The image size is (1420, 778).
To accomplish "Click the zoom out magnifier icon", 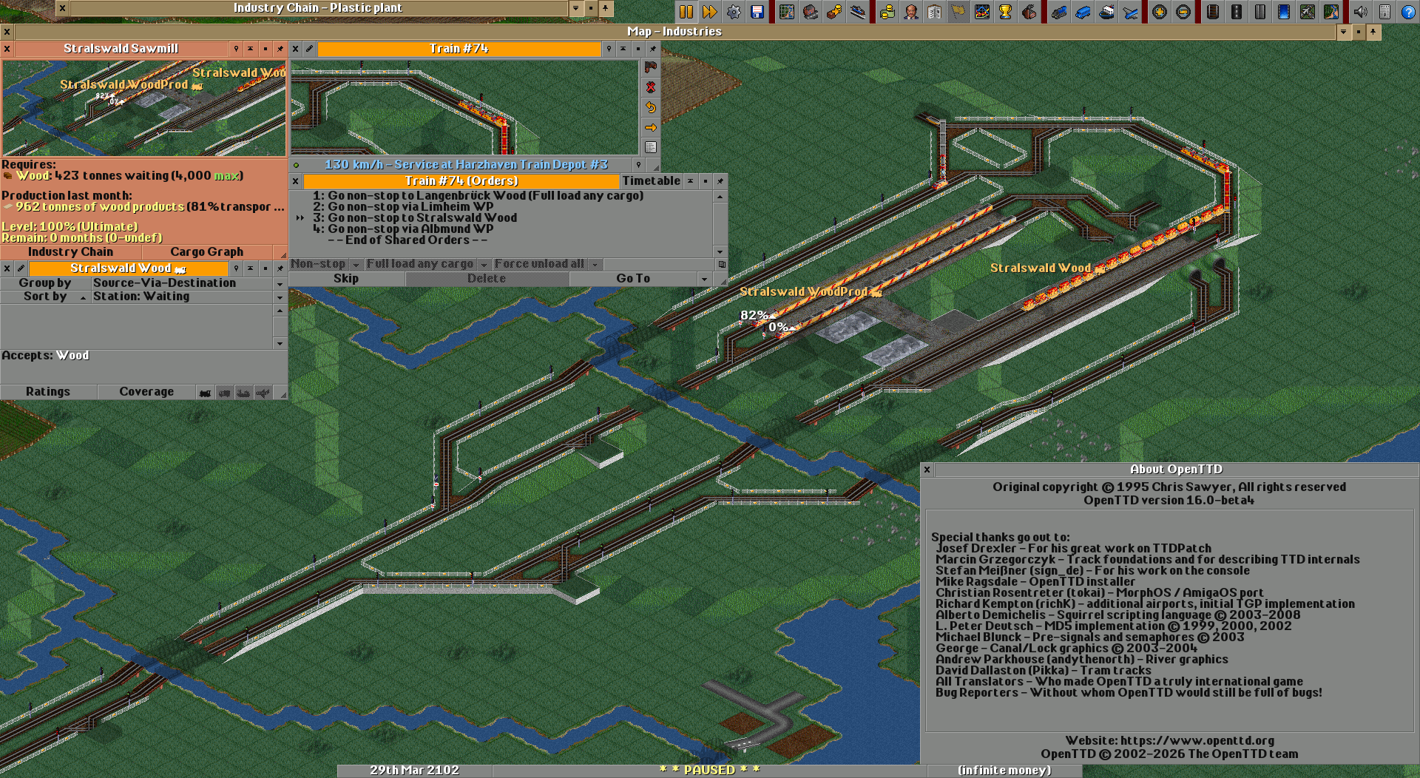I will 1183,12.
